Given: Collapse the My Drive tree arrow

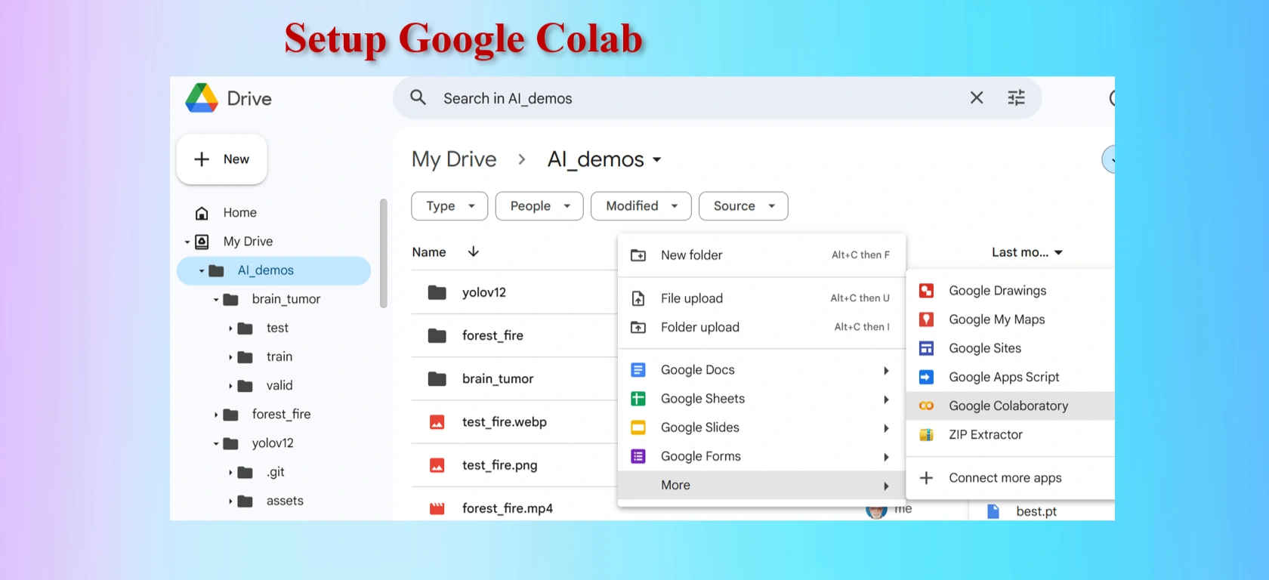Looking at the screenshot, I should (x=187, y=242).
